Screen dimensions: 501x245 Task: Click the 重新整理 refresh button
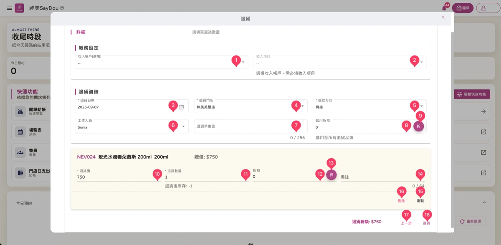[x=470, y=221]
